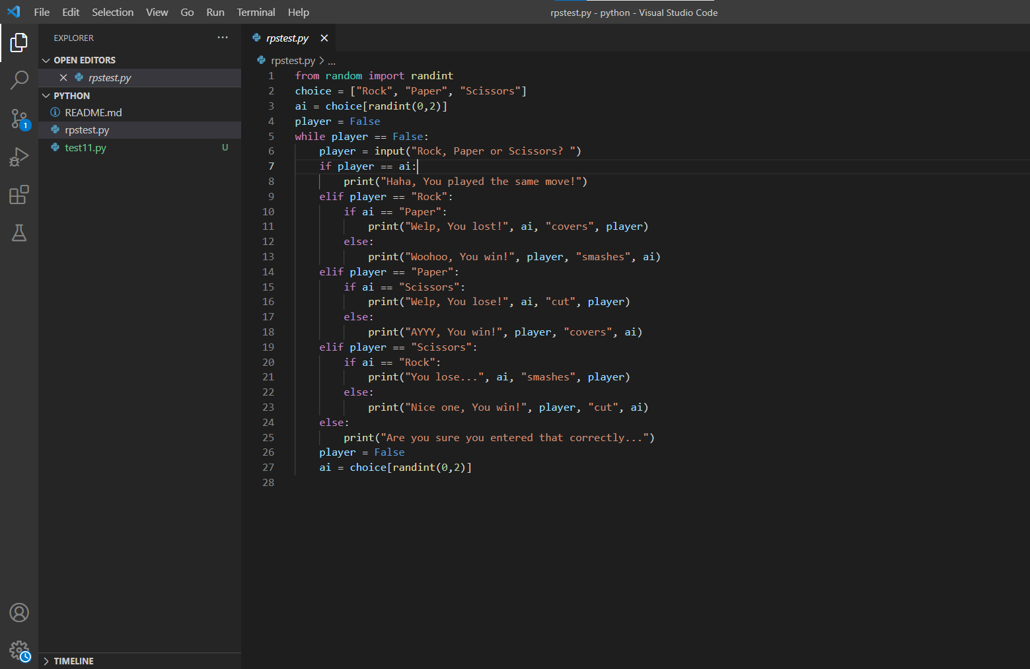Click the Accounts icon
Viewport: 1030px width, 669px height.
[x=19, y=612]
